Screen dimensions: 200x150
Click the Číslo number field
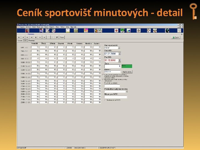coord(112,66)
